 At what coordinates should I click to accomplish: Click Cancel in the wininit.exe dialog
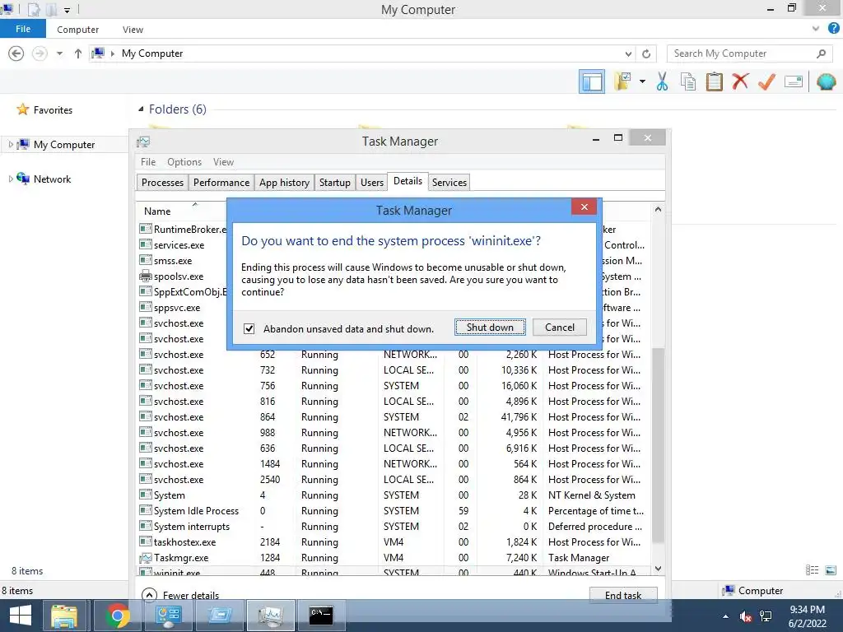coord(560,328)
